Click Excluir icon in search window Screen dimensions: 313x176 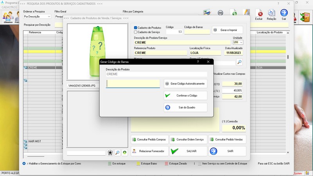point(259,14)
